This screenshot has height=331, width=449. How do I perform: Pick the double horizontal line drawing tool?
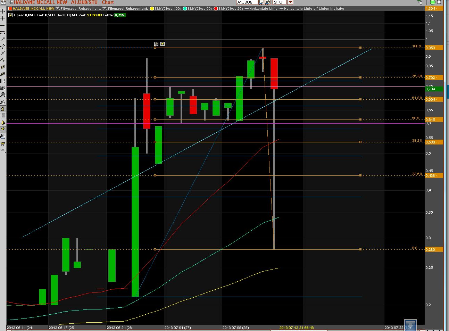pyautogui.click(x=3, y=32)
